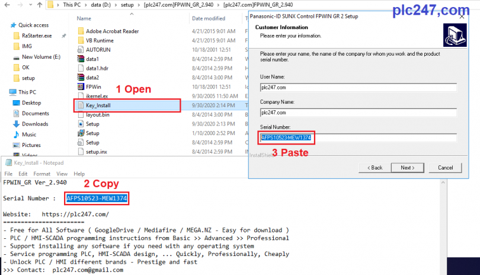Select This PC in navigation tree

click(x=27, y=92)
